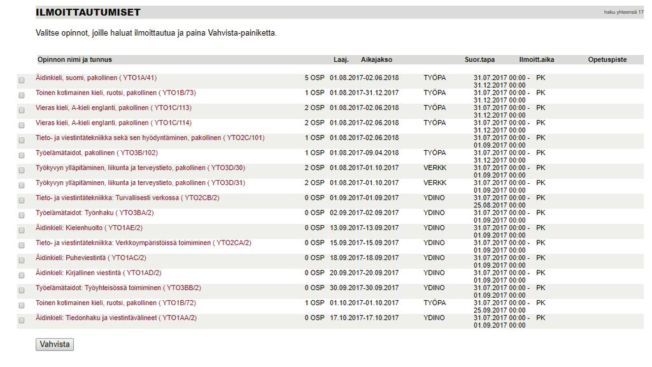Open Vieras kieli englanti (YTO1C/113) link
This screenshot has height=367, width=652.
[x=113, y=107]
